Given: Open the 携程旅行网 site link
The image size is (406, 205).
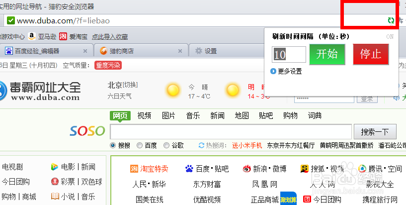Looking at the screenshot, I should pos(380,200).
